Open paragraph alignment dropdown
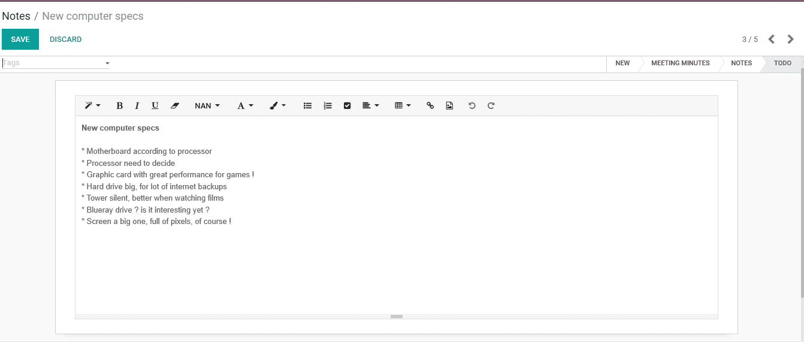 [x=370, y=106]
